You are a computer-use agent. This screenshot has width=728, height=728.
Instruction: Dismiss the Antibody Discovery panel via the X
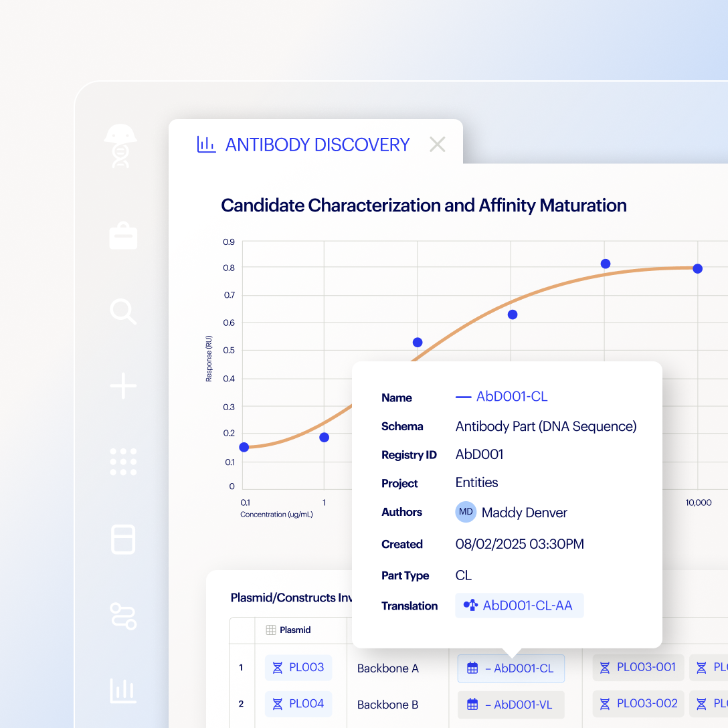pos(437,144)
